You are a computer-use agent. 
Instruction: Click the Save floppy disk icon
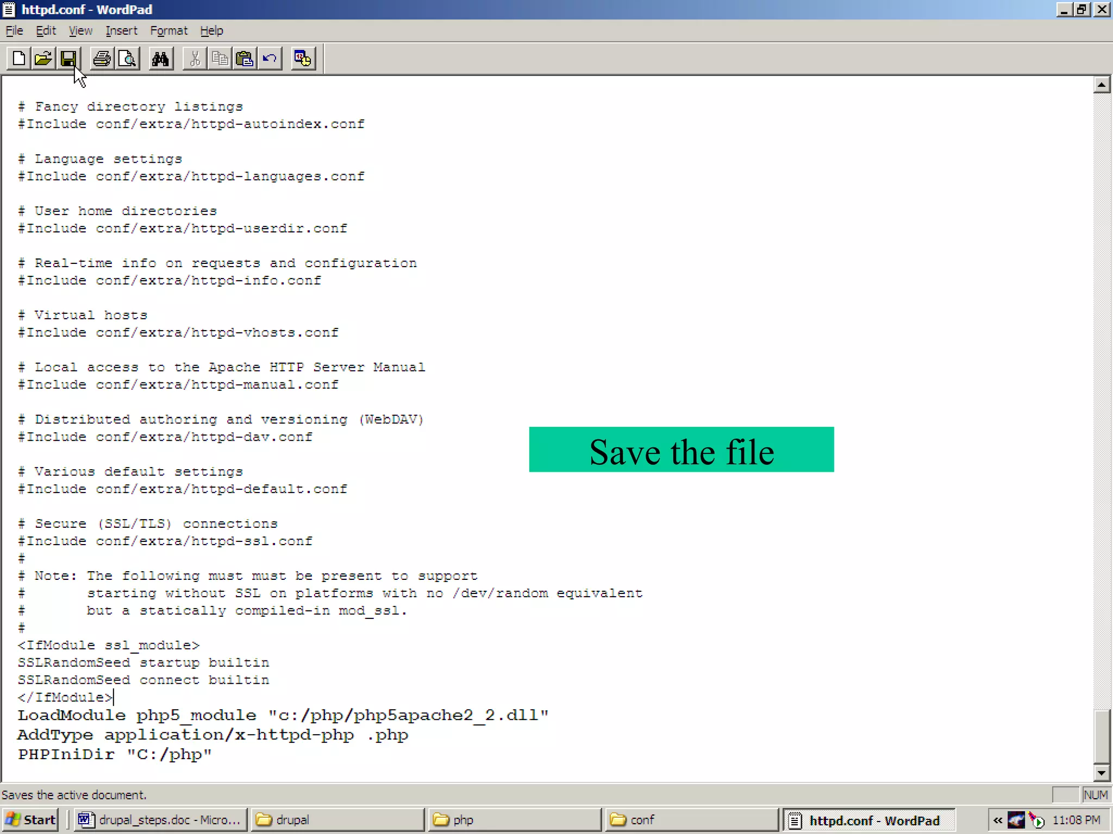coord(68,59)
